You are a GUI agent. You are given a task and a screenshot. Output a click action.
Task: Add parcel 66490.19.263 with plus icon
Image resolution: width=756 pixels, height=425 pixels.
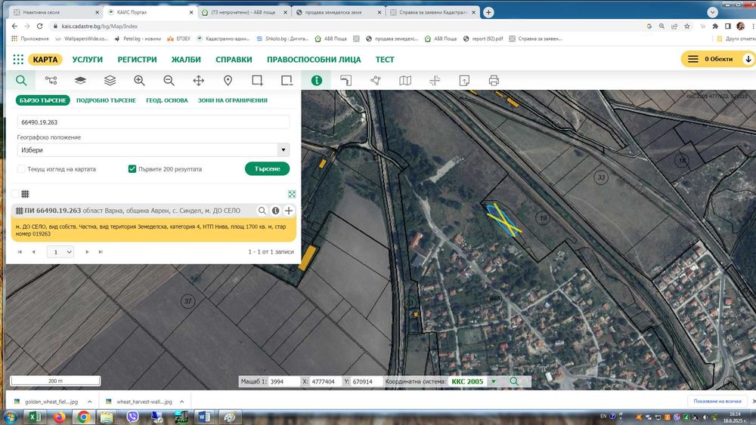pyautogui.click(x=289, y=211)
